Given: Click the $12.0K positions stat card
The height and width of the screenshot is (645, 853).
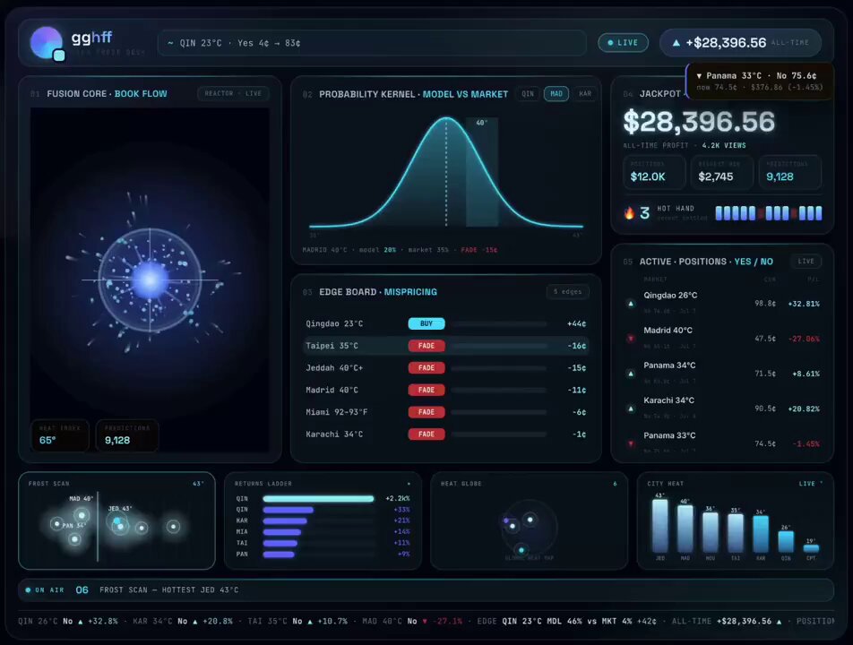Looking at the screenshot, I should coord(654,172).
